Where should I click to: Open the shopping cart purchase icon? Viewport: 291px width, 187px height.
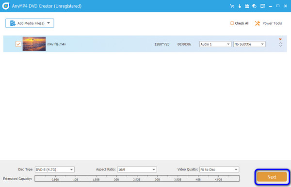pyautogui.click(x=232, y=6)
